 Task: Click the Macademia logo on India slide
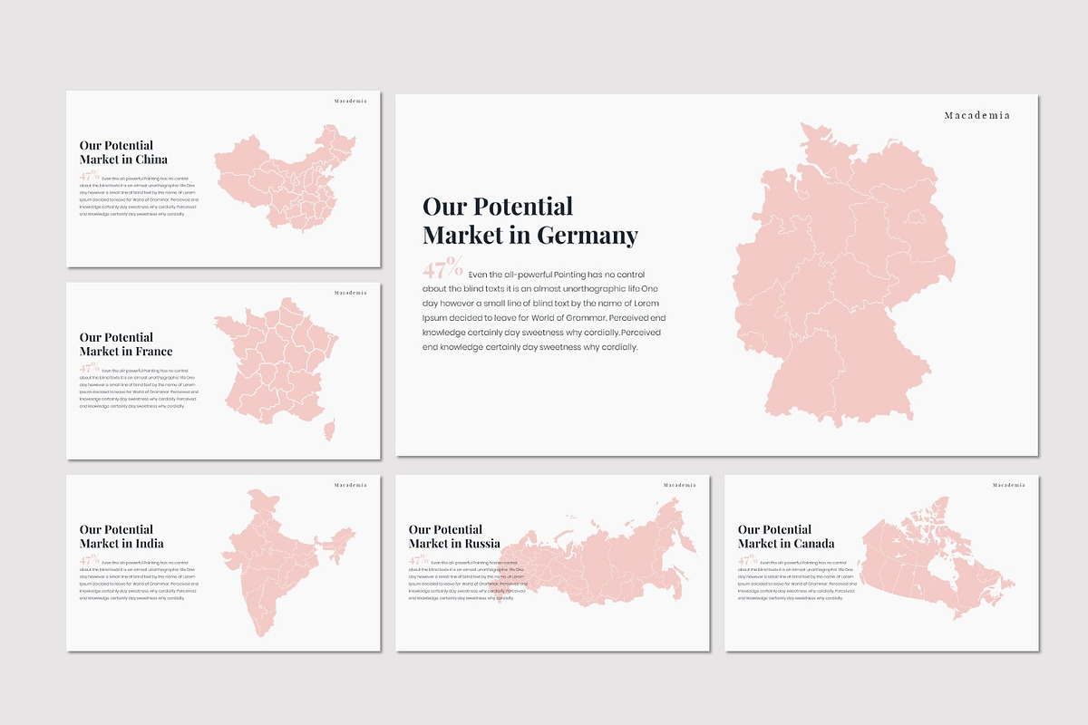point(351,485)
